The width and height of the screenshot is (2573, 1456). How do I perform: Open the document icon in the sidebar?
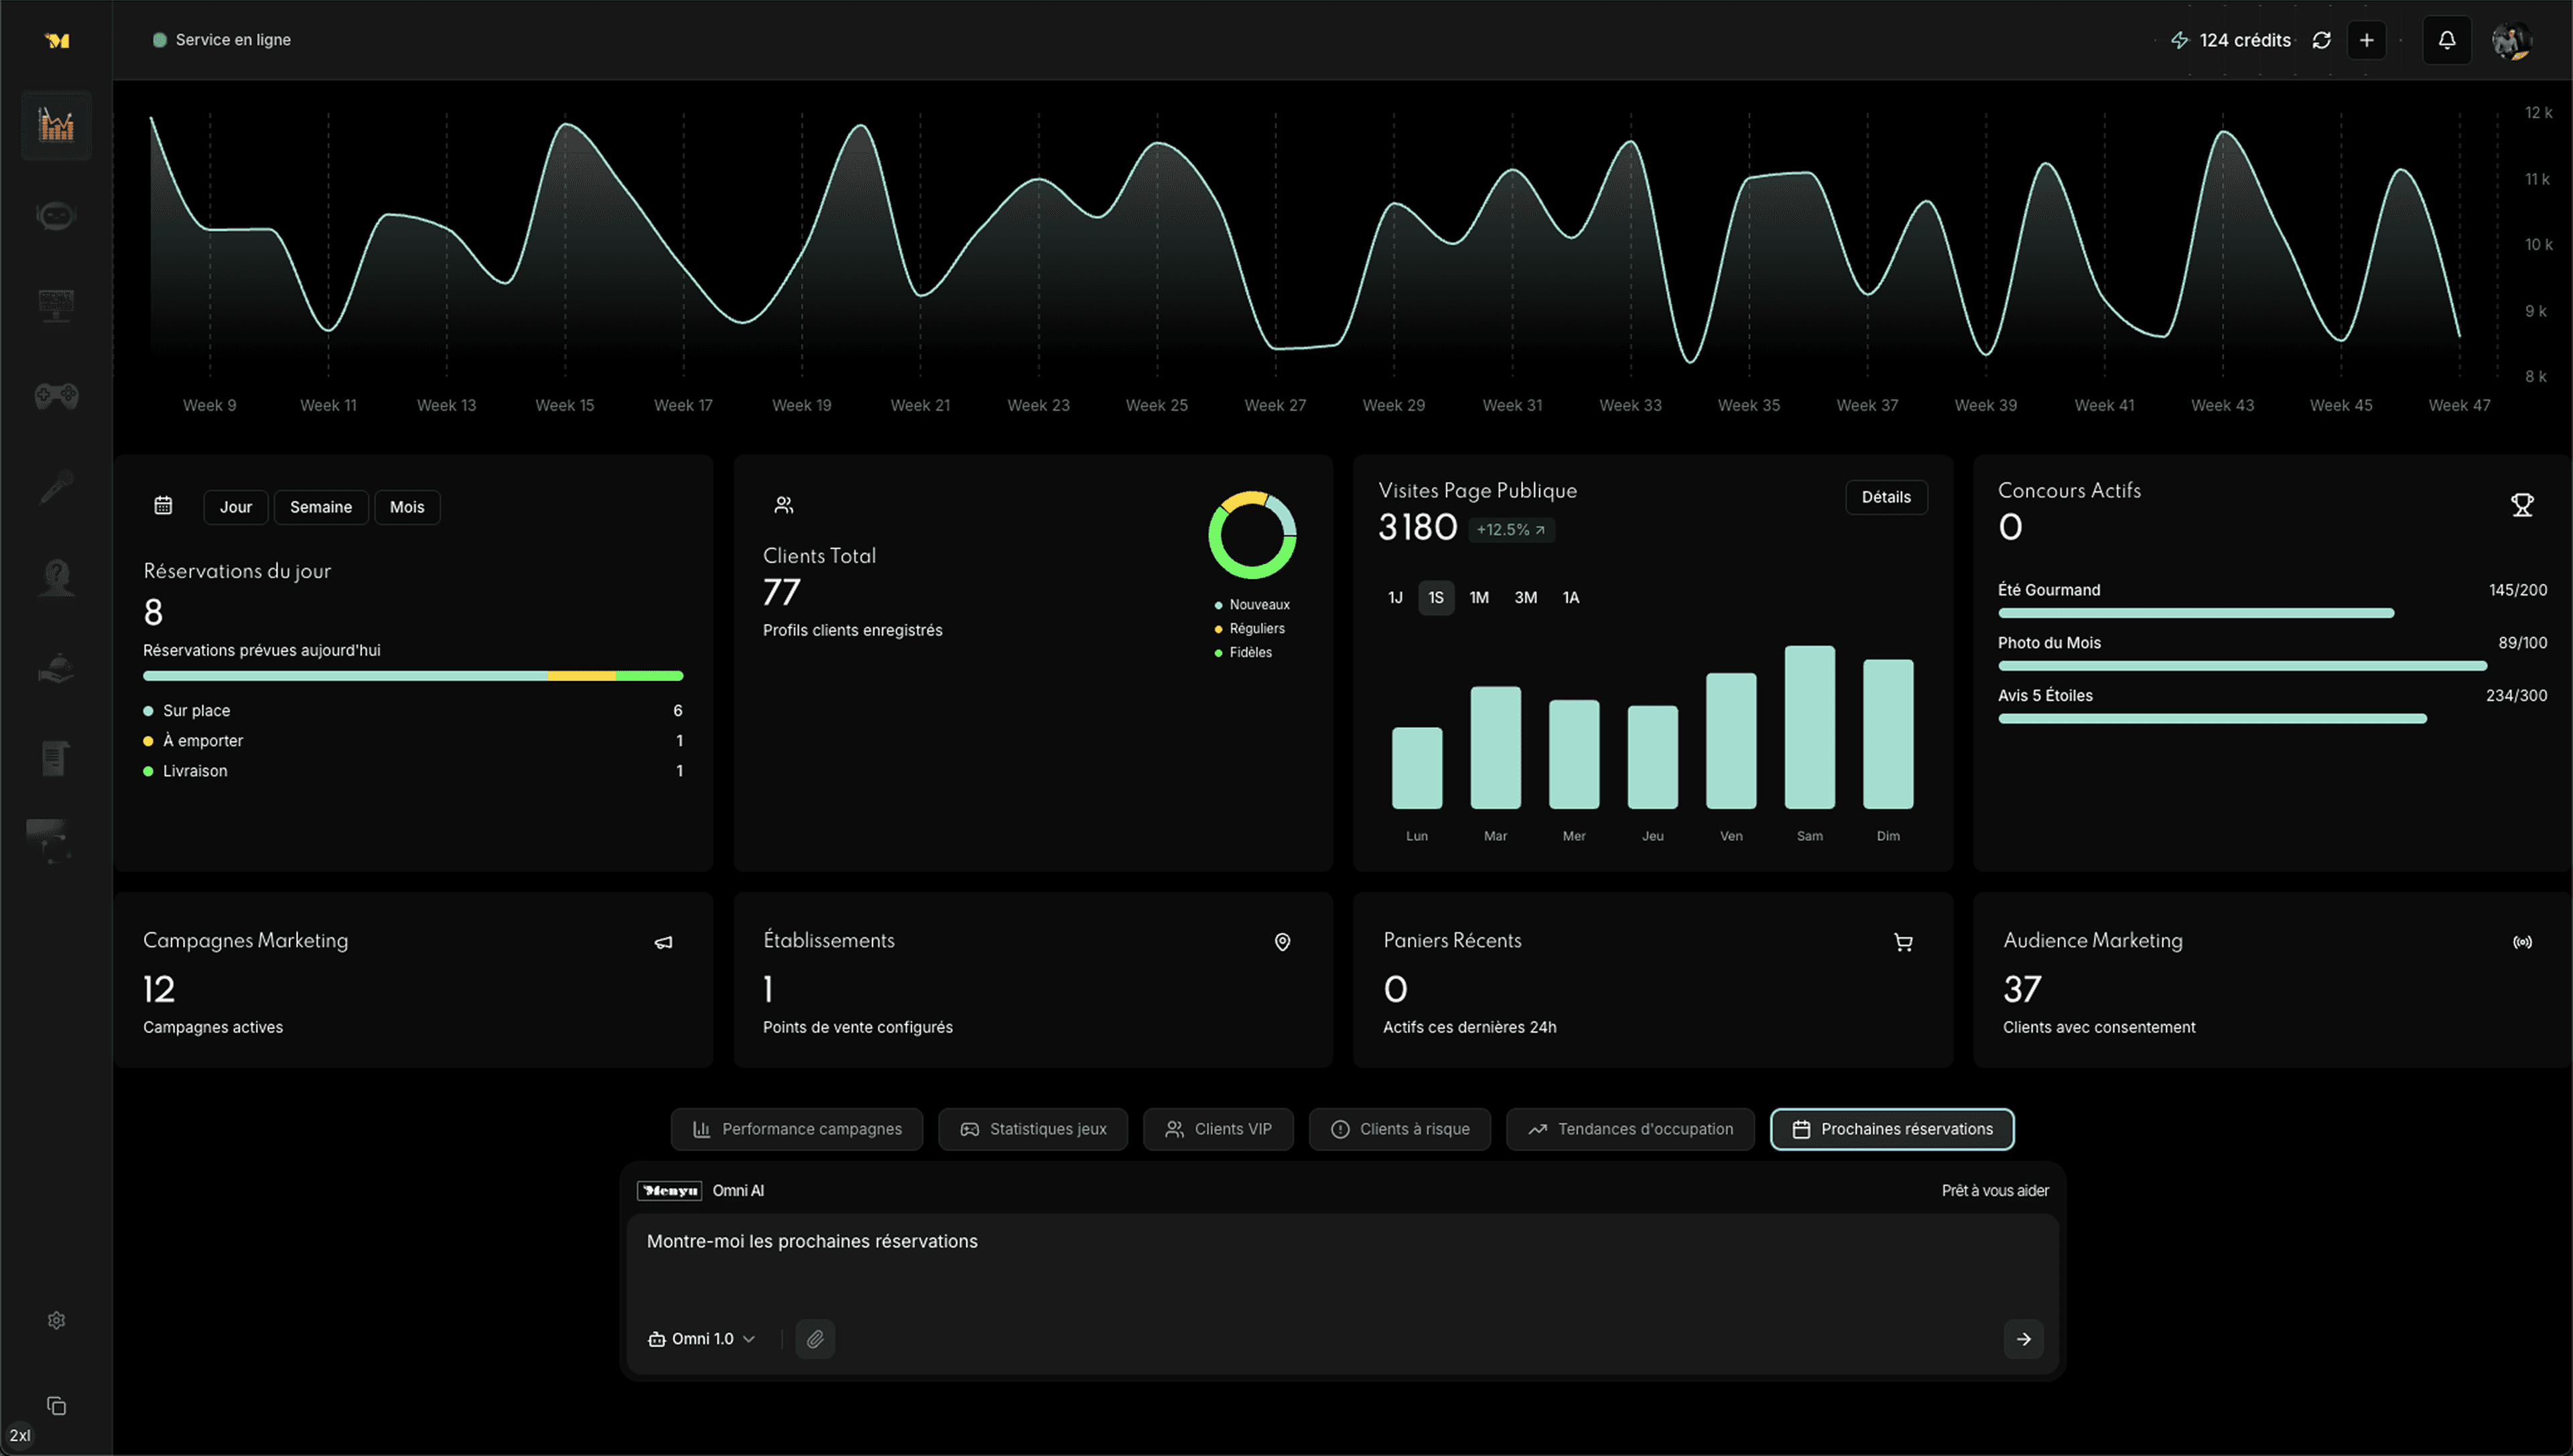click(x=56, y=758)
